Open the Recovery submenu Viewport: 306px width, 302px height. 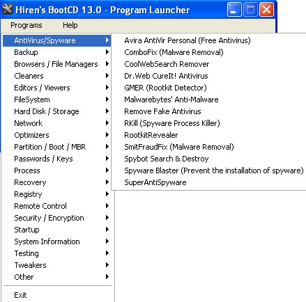56,182
